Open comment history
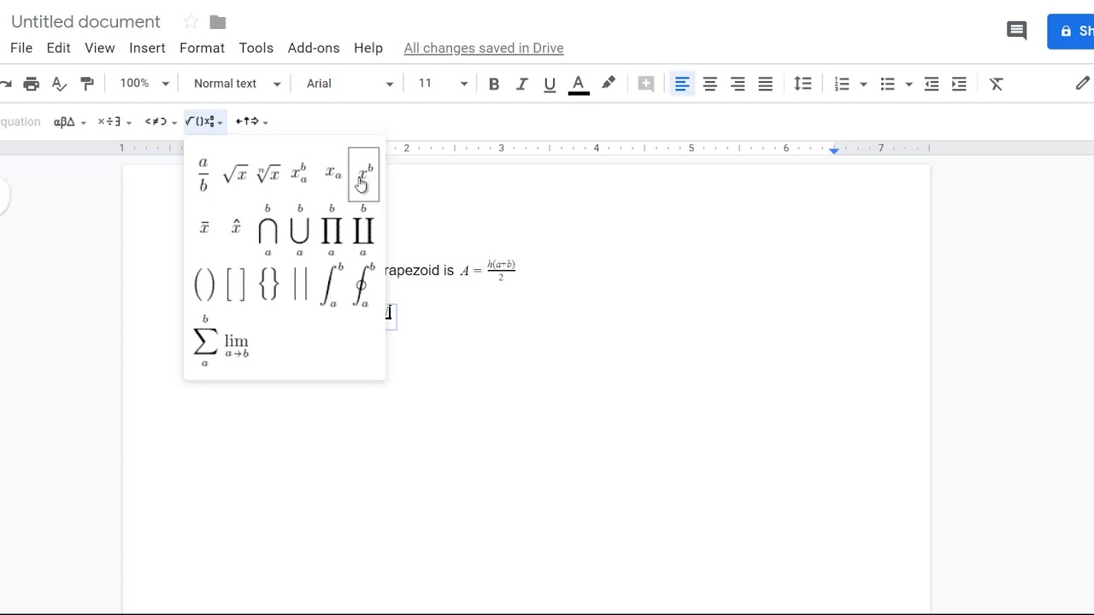The height and width of the screenshot is (615, 1094). (x=1016, y=30)
